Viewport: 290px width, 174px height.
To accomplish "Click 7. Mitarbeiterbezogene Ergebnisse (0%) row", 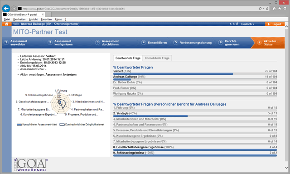I will click(195, 142).
